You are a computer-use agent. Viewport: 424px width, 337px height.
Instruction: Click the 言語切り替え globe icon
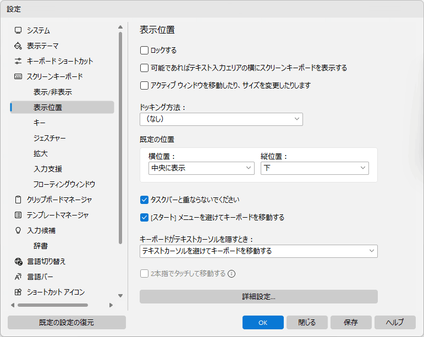click(x=18, y=261)
